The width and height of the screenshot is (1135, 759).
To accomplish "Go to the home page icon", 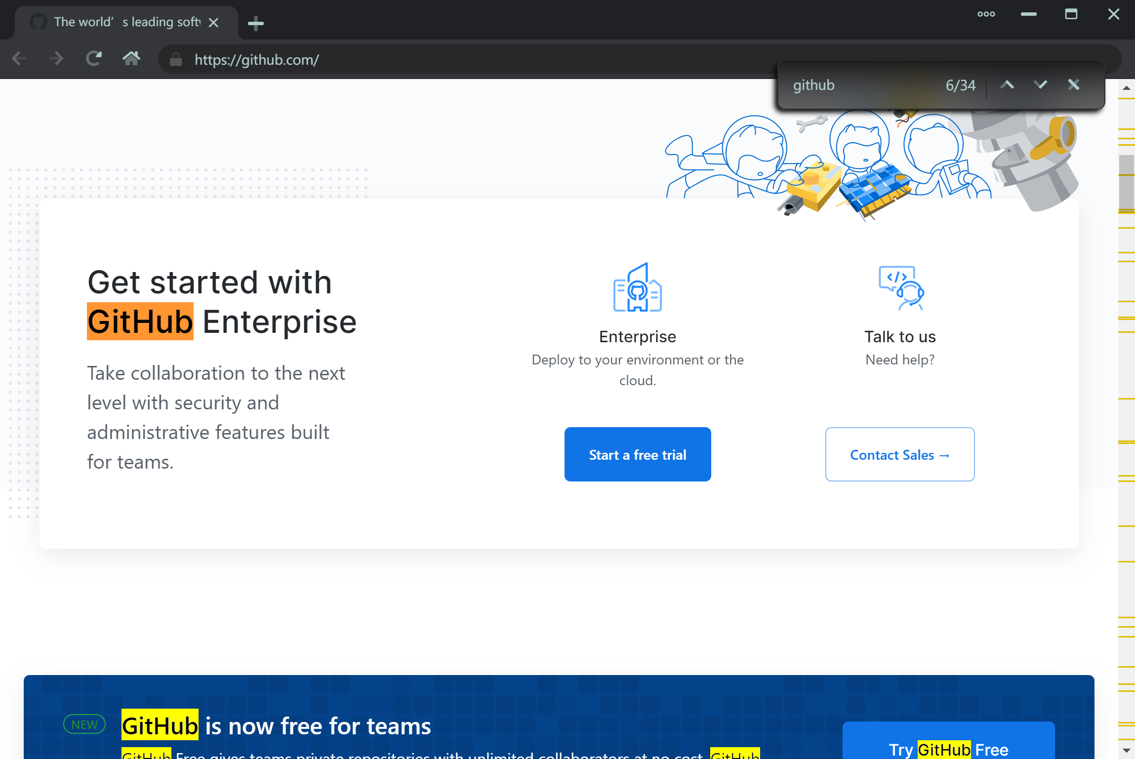I will pos(131,59).
